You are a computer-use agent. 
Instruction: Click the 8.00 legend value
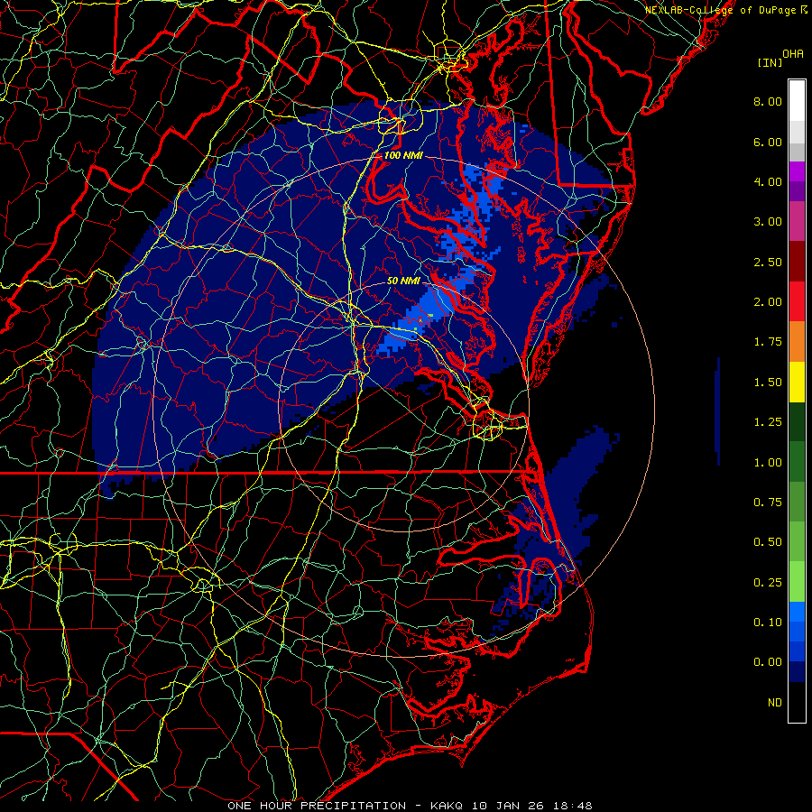(768, 101)
